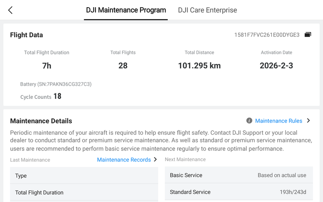Select the periodic maintenance description paragraph
Screen dimensions: 323x202
tap(161, 141)
